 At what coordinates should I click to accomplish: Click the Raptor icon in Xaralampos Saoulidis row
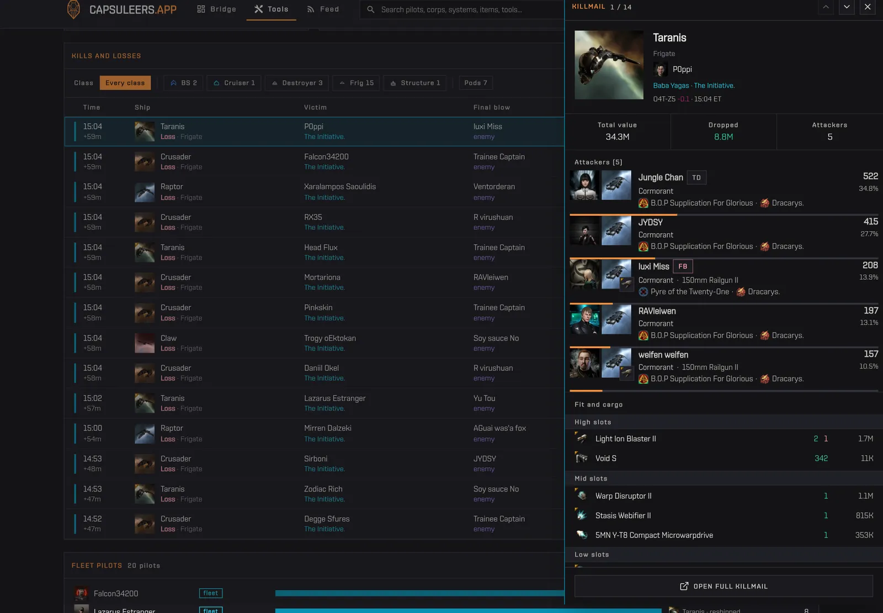pos(145,192)
